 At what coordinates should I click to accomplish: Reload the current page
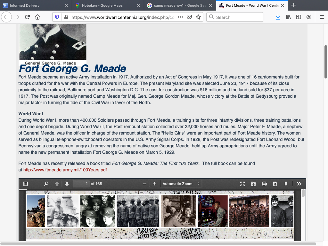click(x=27, y=17)
